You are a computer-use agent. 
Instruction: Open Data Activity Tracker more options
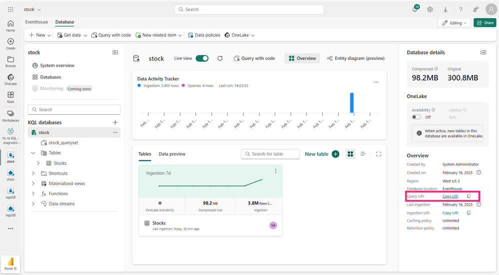click(376, 82)
